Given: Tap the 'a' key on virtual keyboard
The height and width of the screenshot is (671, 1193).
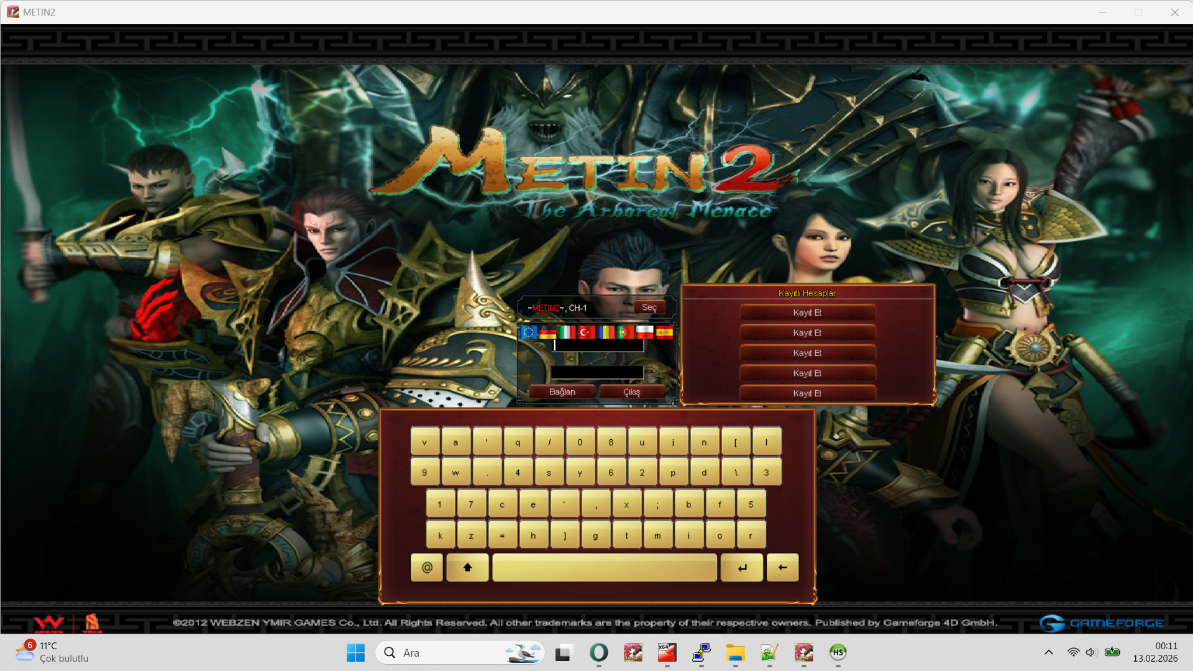Looking at the screenshot, I should point(455,442).
